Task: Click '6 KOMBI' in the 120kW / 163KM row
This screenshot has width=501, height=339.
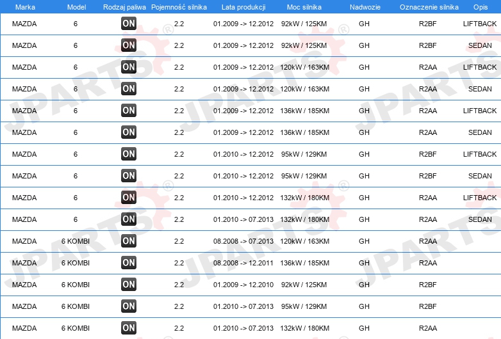Action: click(76, 241)
